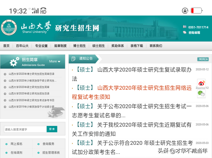This screenshot has height=158, width=212.
Task: Open the Weibo share icon
Action: coord(201,83)
